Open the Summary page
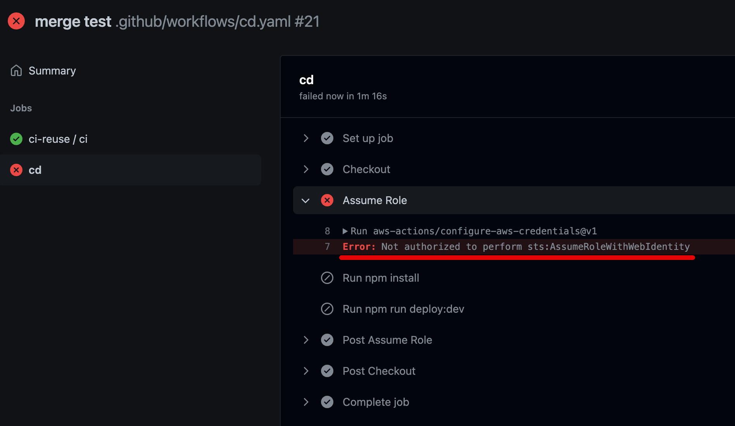The width and height of the screenshot is (735, 426). [x=52, y=71]
